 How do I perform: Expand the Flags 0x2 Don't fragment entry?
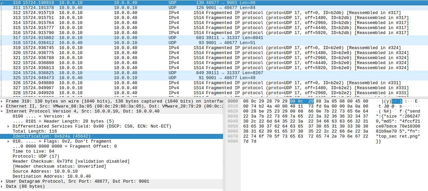point(9,141)
